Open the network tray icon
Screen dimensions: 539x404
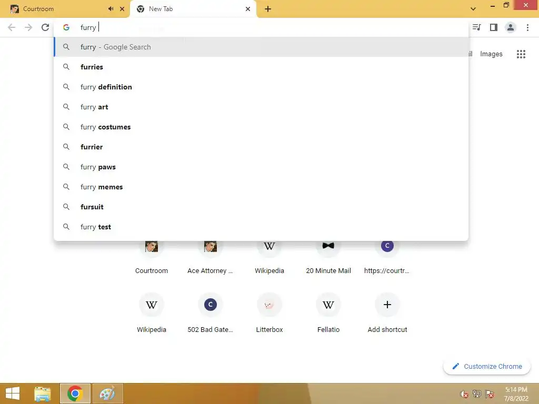[477, 394]
